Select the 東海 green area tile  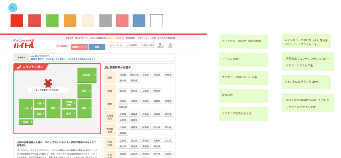(x=69, y=114)
